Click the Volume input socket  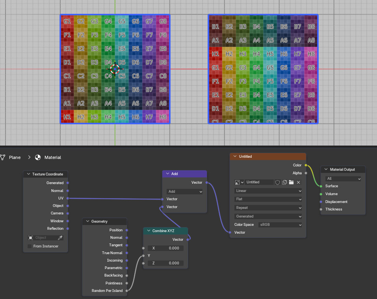[x=321, y=194]
